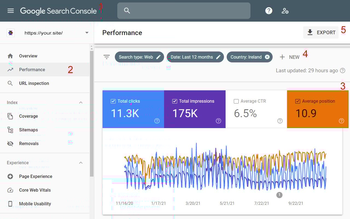
Task: Switch to the Overview page
Action: (28, 56)
